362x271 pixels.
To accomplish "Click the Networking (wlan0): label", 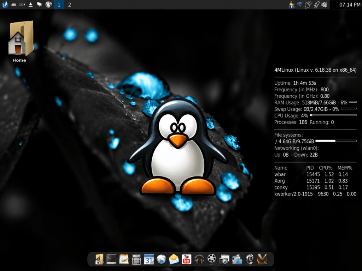I will [297, 148].
